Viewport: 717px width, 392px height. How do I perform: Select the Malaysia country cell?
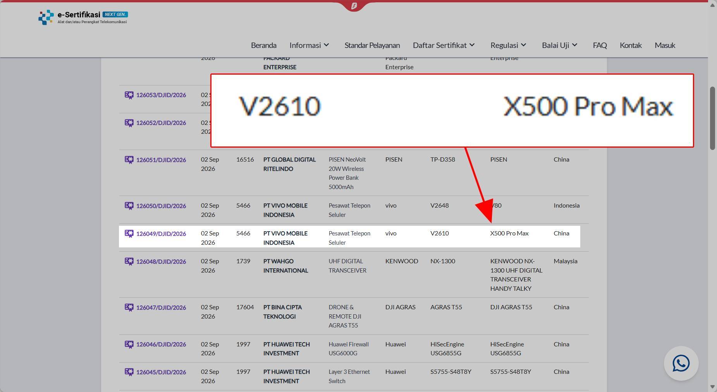pos(566,261)
